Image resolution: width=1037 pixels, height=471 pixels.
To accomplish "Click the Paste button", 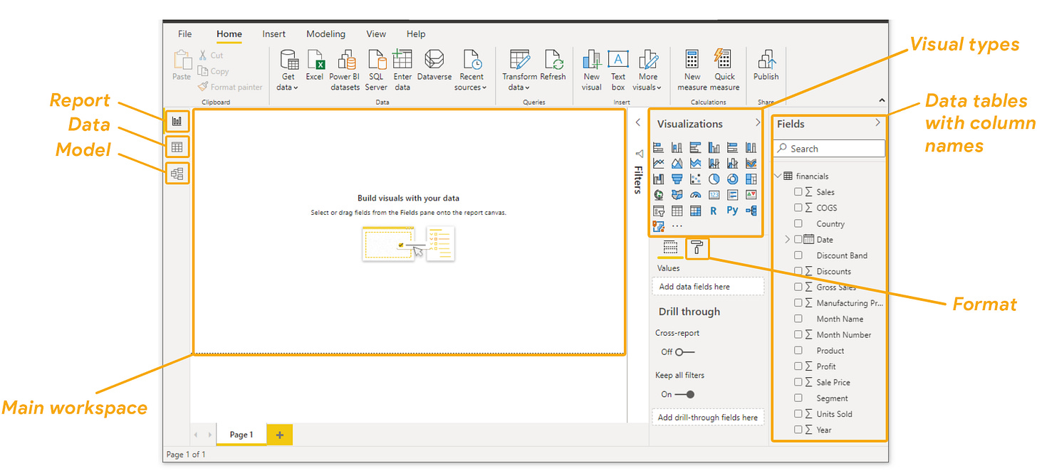I will [182, 65].
